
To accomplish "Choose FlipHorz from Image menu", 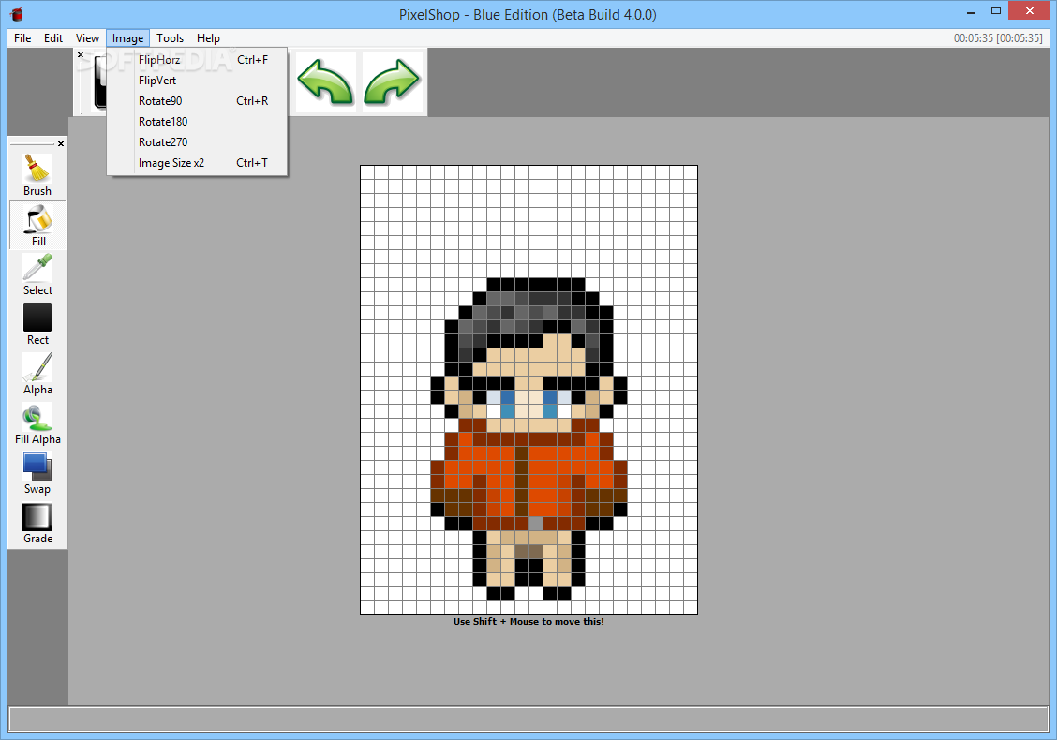I will (197, 60).
